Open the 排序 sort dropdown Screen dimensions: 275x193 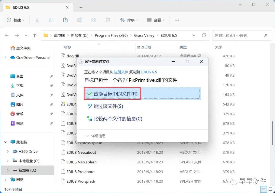[129, 20]
